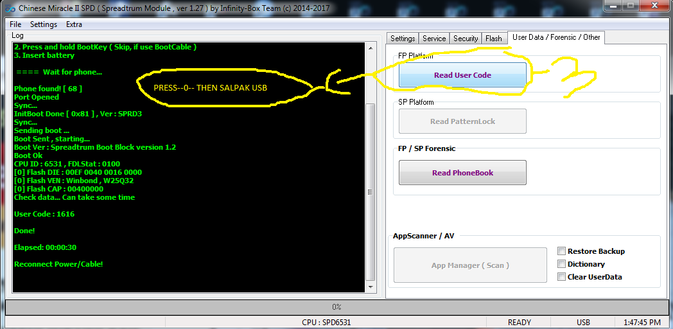The width and height of the screenshot is (673, 329).
Task: Click the 'Done!' log line
Action: (x=24, y=231)
